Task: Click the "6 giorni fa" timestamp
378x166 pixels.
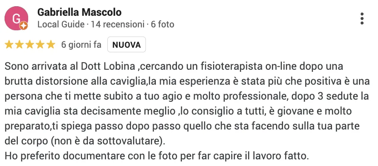Action: point(81,45)
